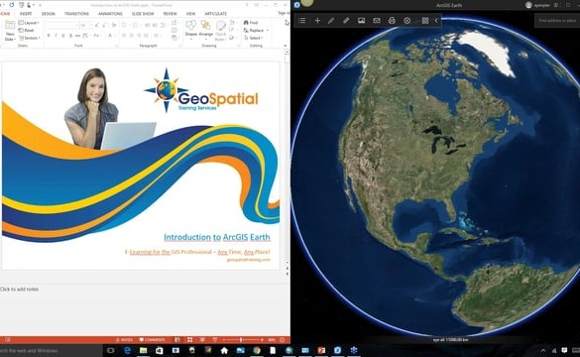This screenshot has width=580, height=357.
Task: Toggle Italic formatting in Font group
Action: point(56,36)
